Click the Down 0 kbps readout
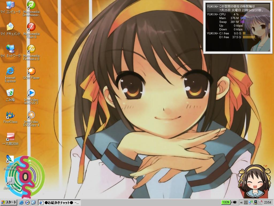This screenshot has height=206, width=274. (x=231, y=30)
